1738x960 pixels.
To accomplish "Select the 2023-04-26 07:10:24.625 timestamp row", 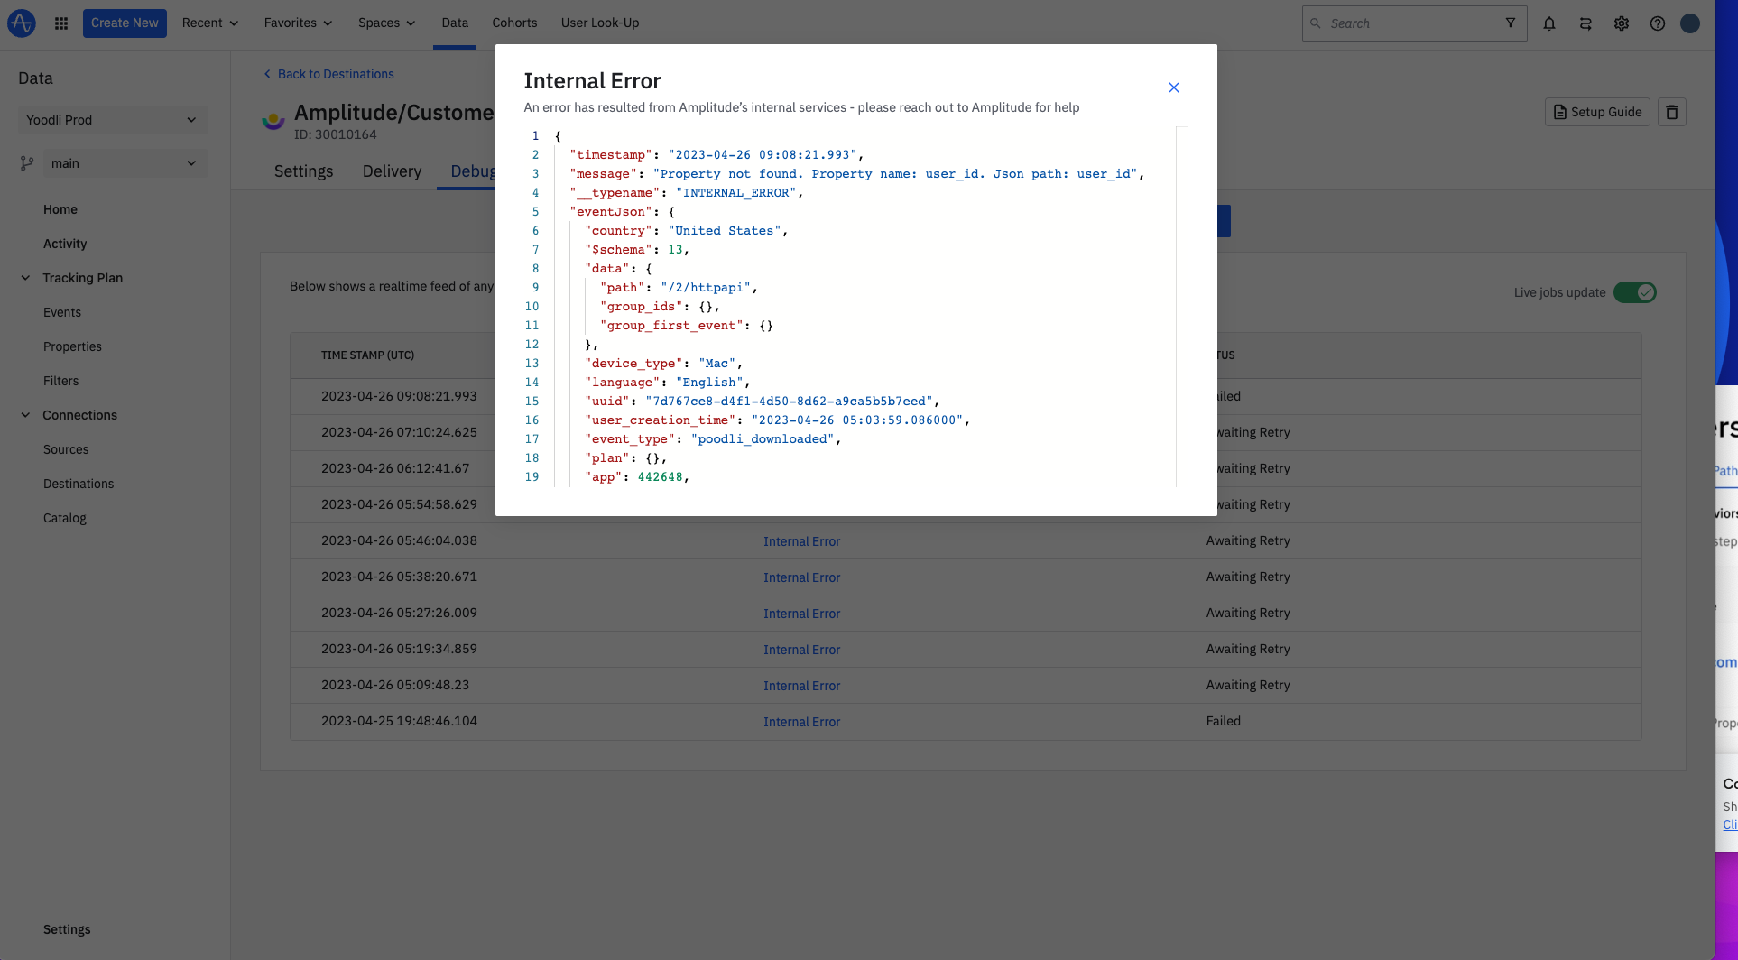I will (399, 432).
